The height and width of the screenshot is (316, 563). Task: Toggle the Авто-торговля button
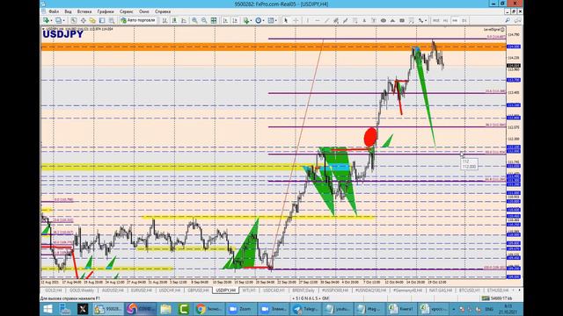pyautogui.click(x=138, y=20)
